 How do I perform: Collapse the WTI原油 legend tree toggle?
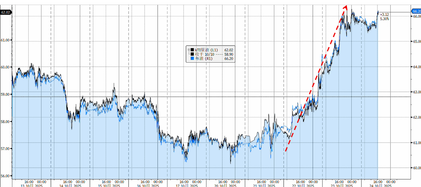click(189, 50)
